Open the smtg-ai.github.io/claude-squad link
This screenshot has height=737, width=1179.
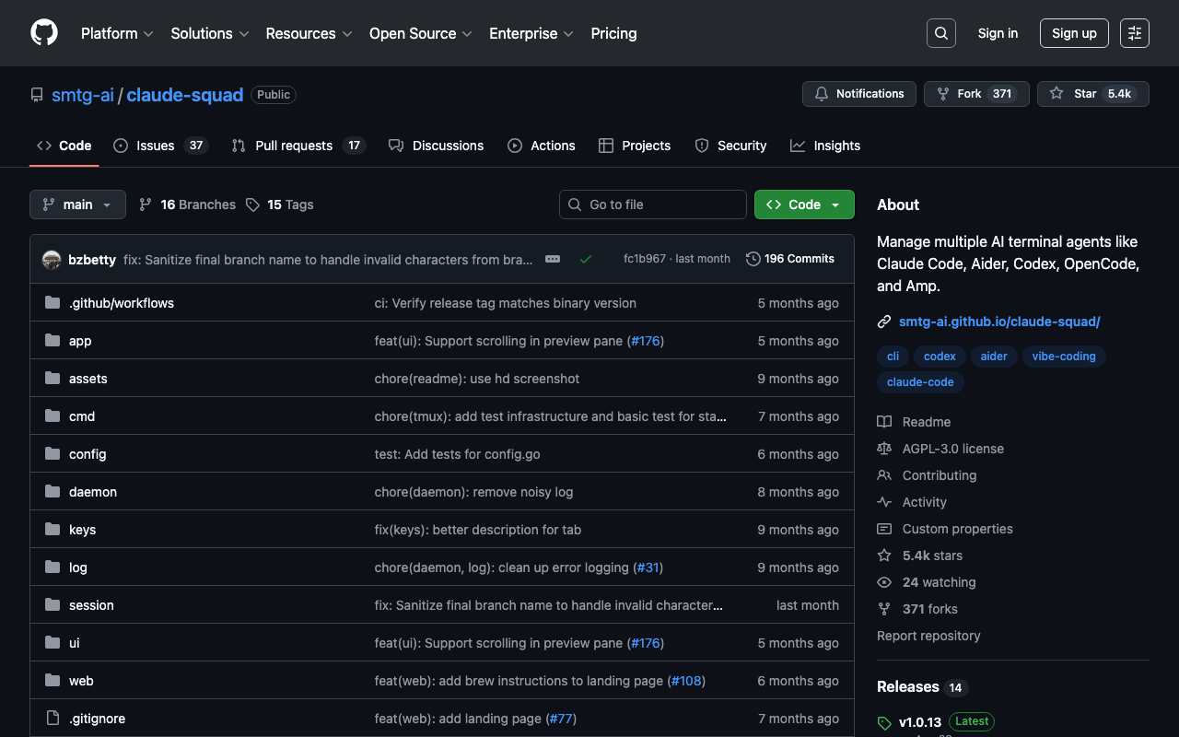point(999,322)
